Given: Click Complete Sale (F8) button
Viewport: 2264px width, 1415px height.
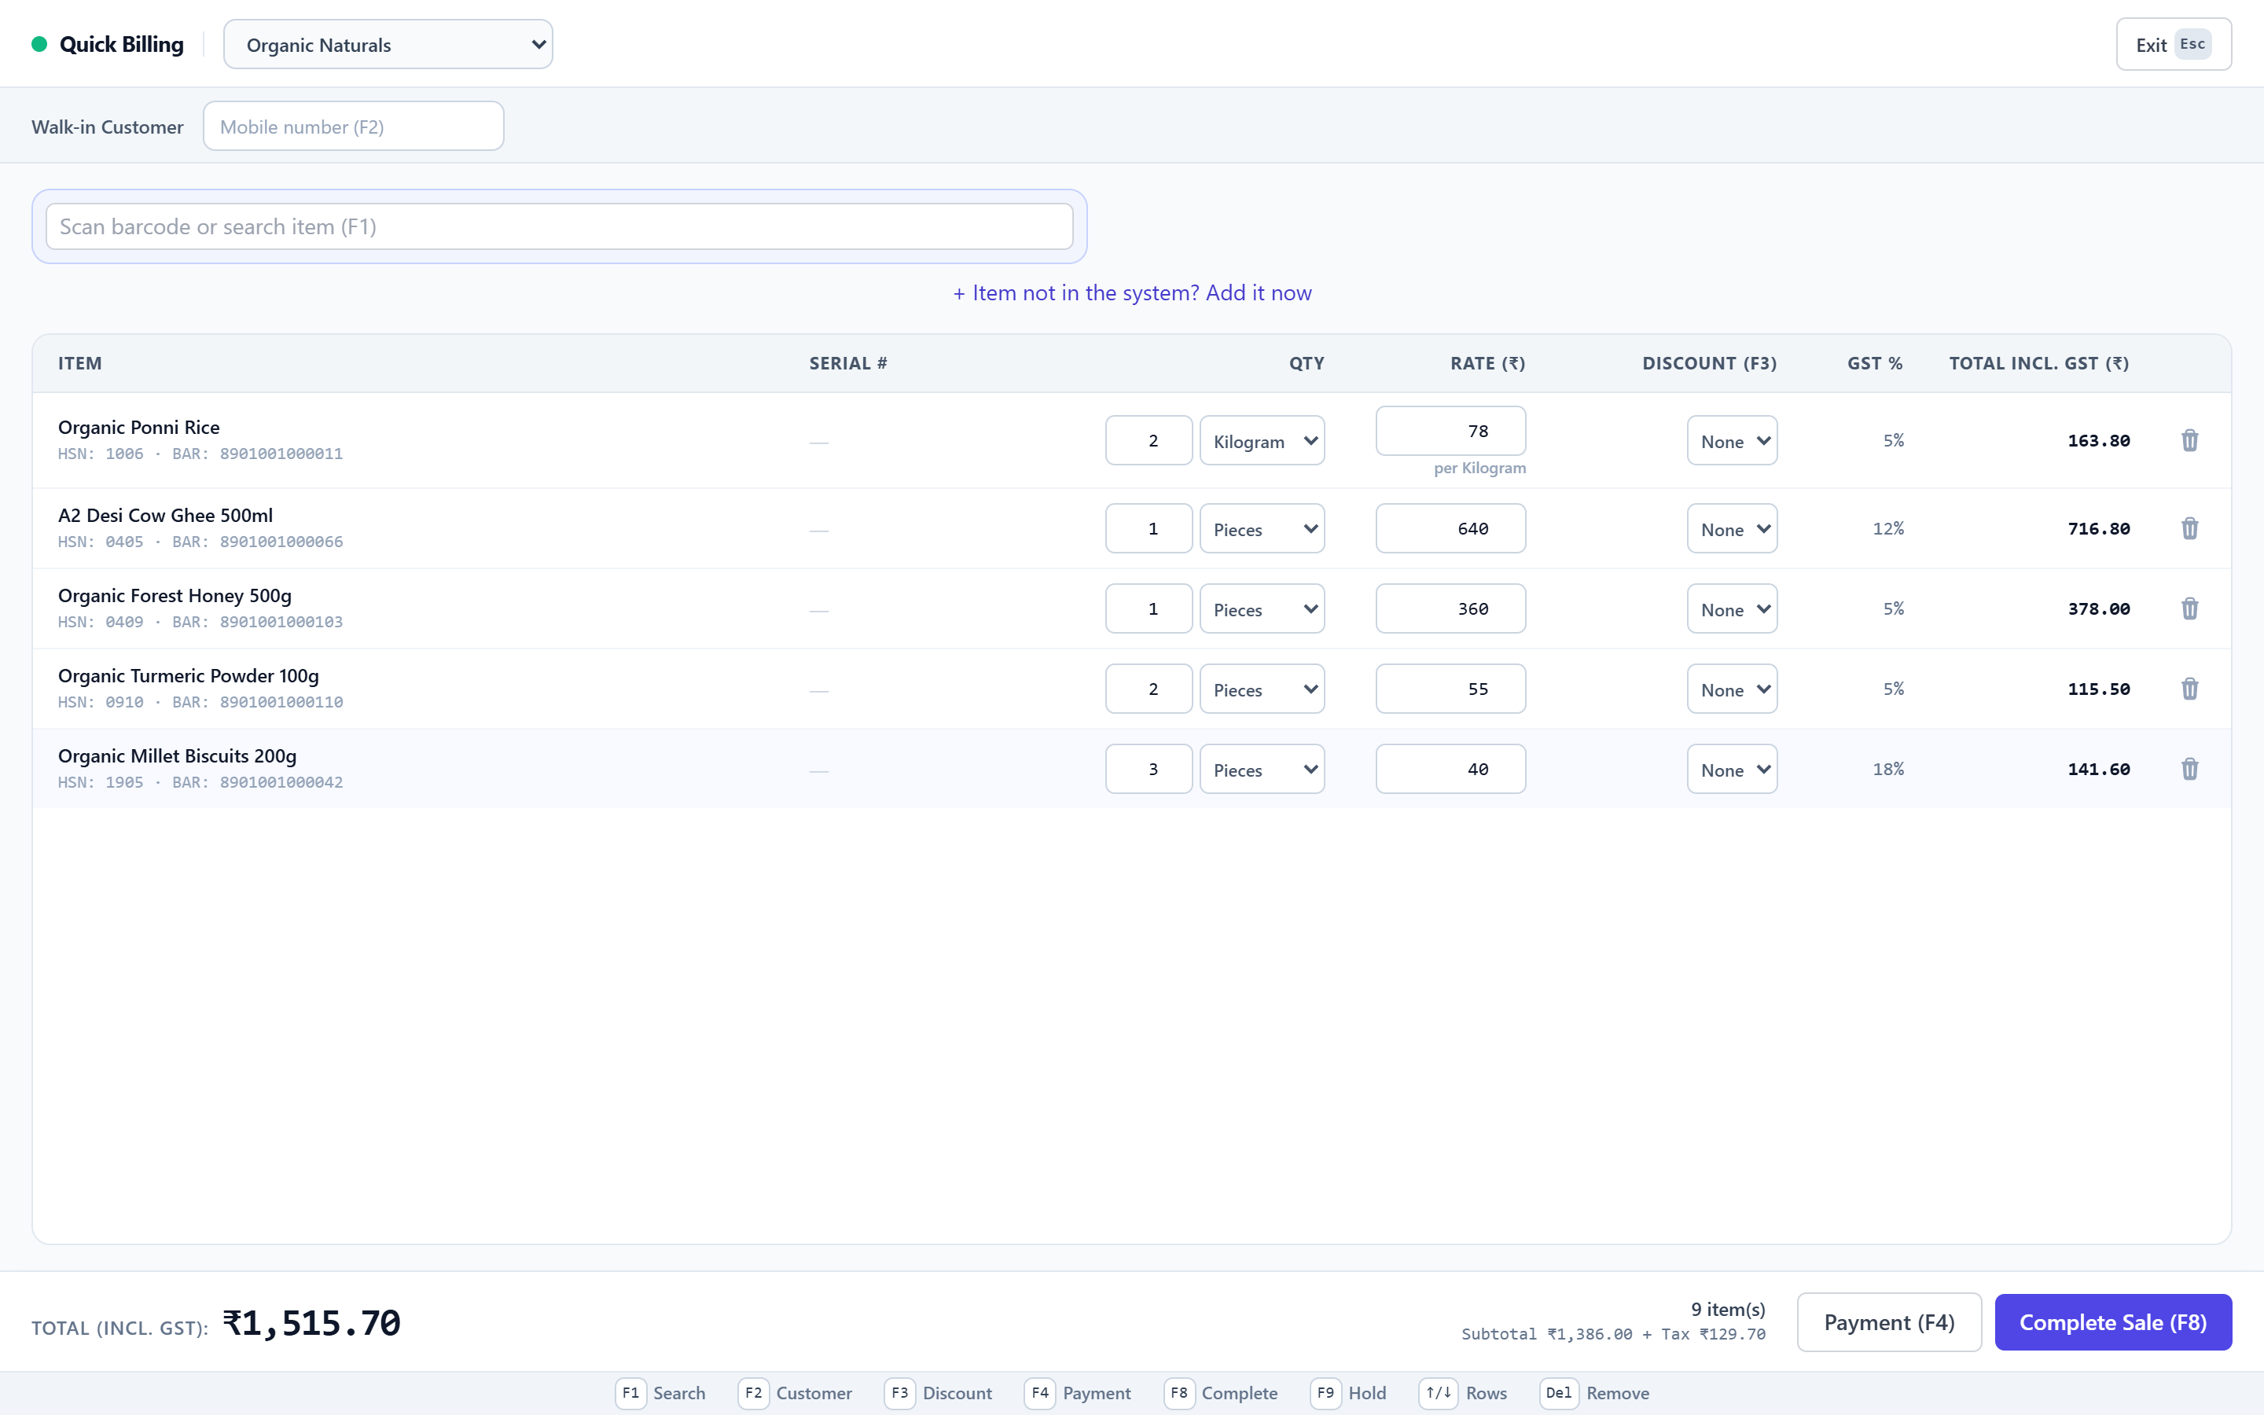Looking at the screenshot, I should pos(2112,1321).
